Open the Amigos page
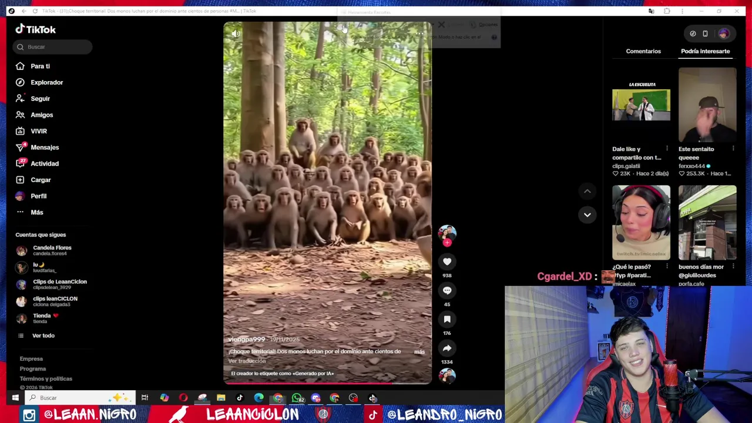The width and height of the screenshot is (752, 423). pyautogui.click(x=34, y=115)
